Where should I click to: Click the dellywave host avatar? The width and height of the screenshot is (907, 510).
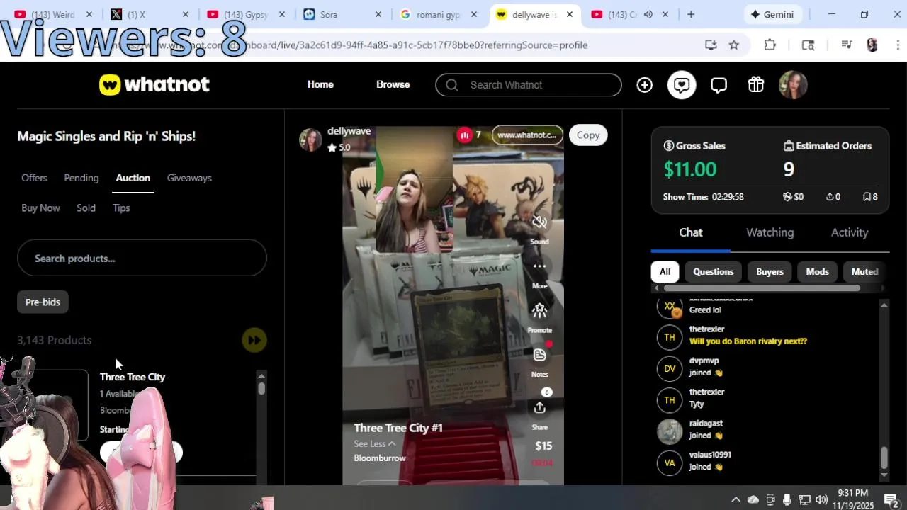[x=310, y=140]
